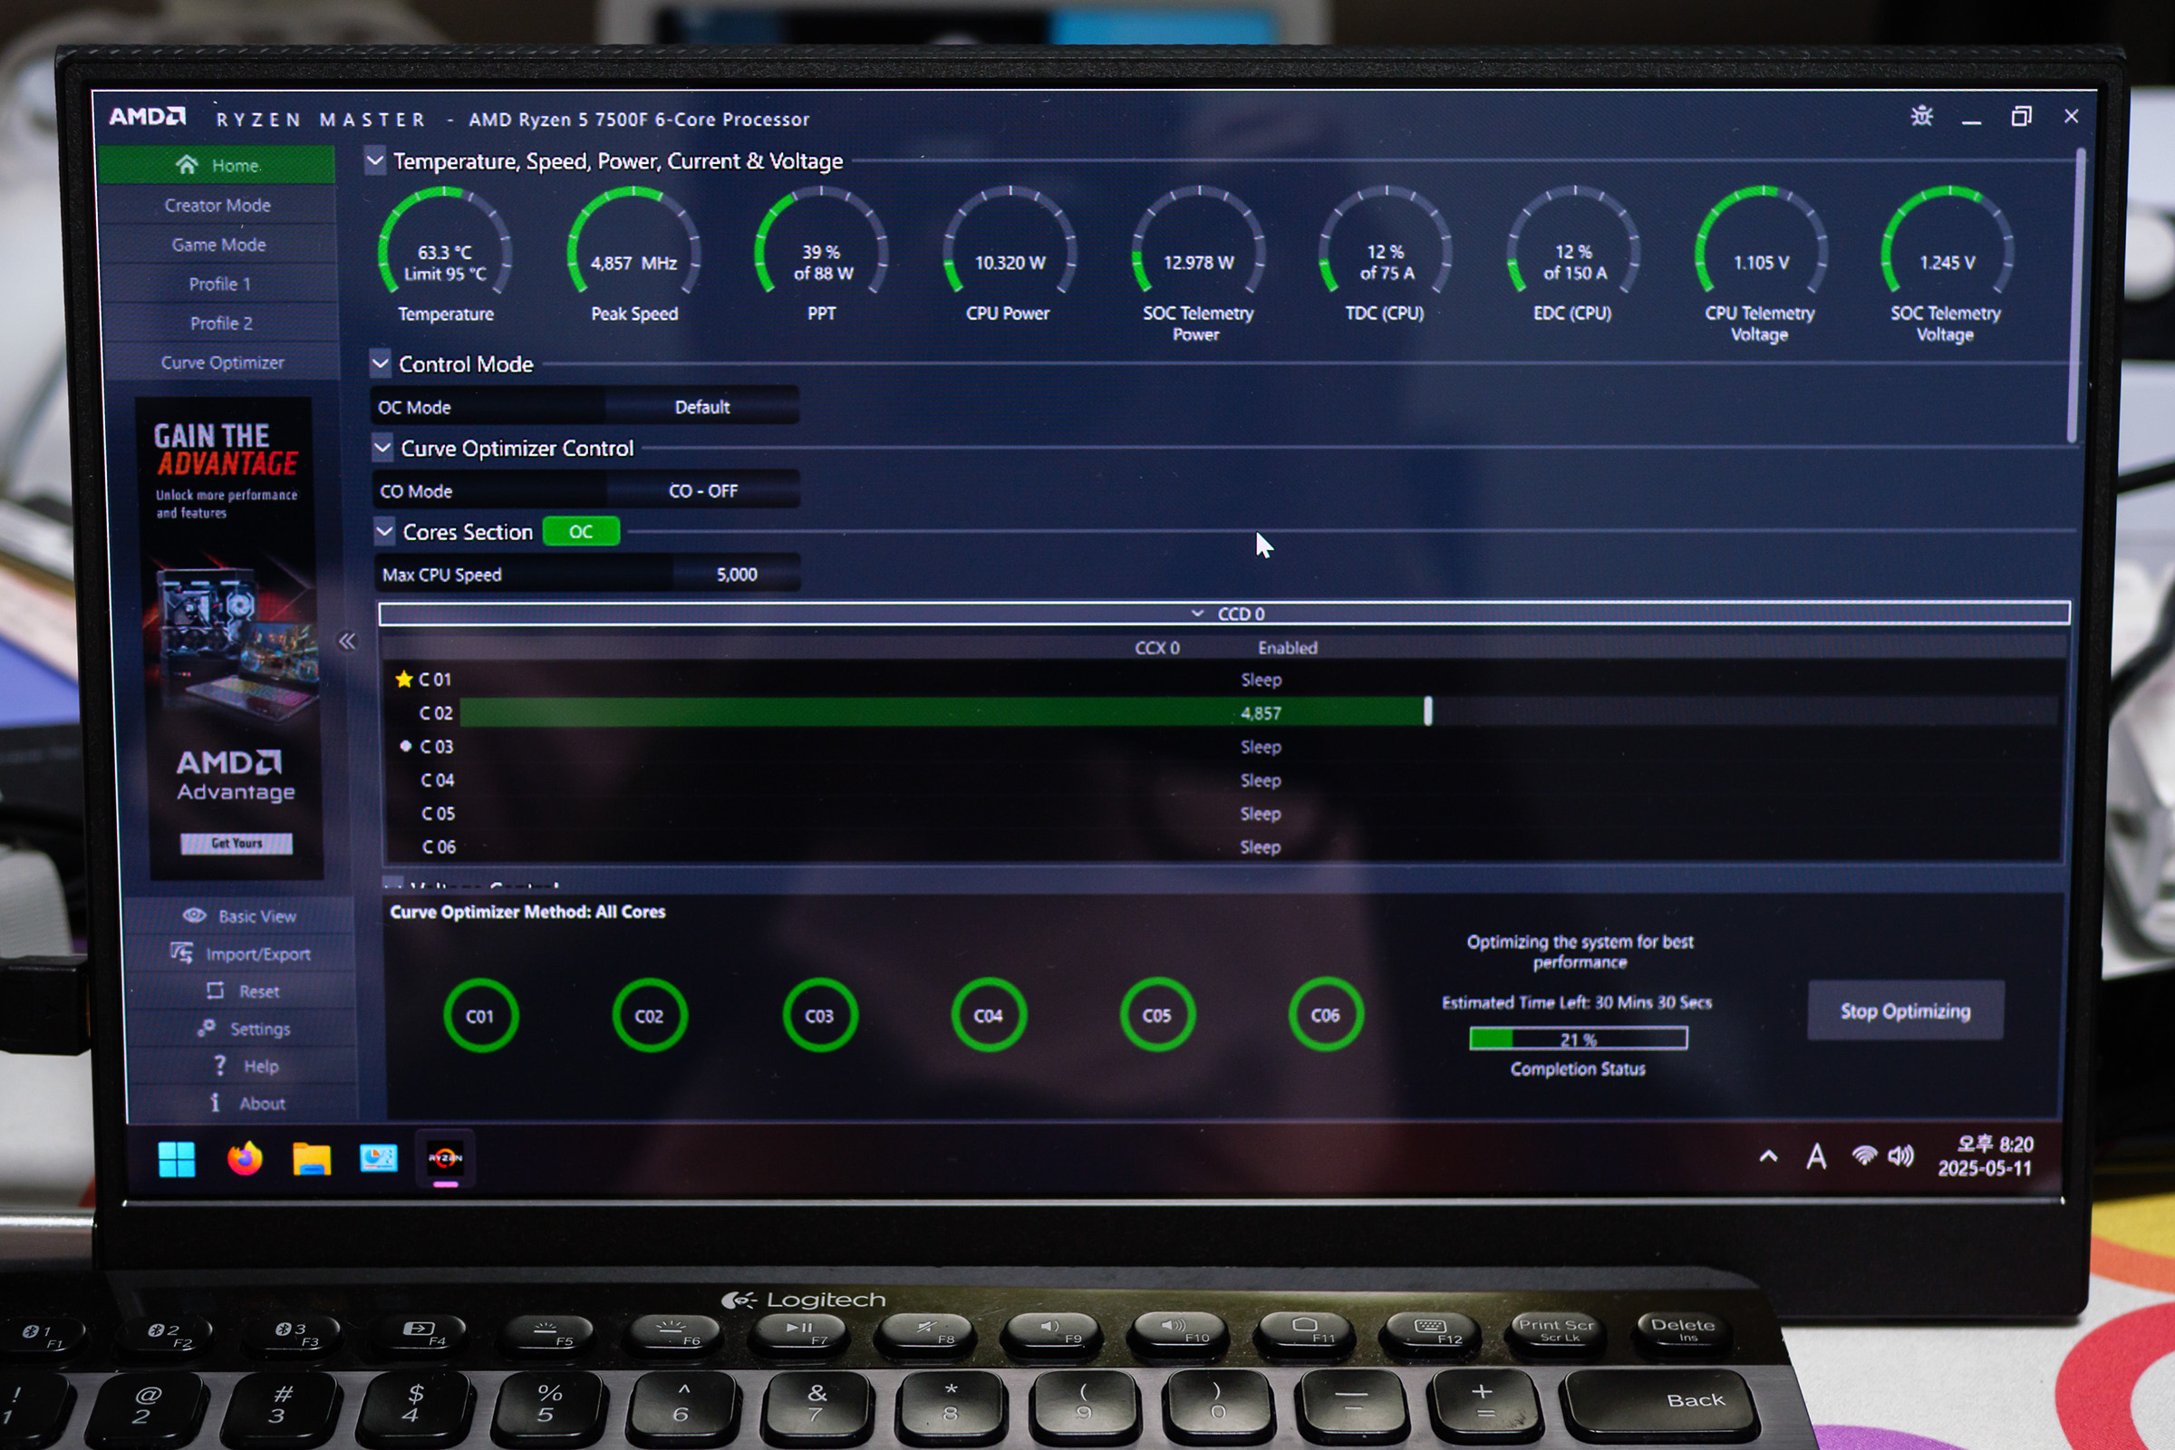Click the Basic View eye icon
This screenshot has height=1450, width=2175.
[194, 915]
